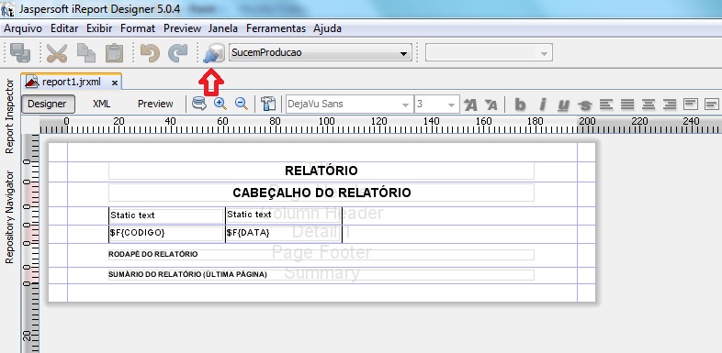Toggle italic text formatting
The height and width of the screenshot is (353, 722).
click(x=543, y=105)
